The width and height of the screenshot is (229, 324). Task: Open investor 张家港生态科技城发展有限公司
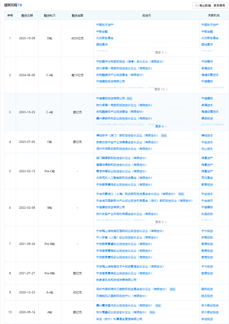coord(116,280)
